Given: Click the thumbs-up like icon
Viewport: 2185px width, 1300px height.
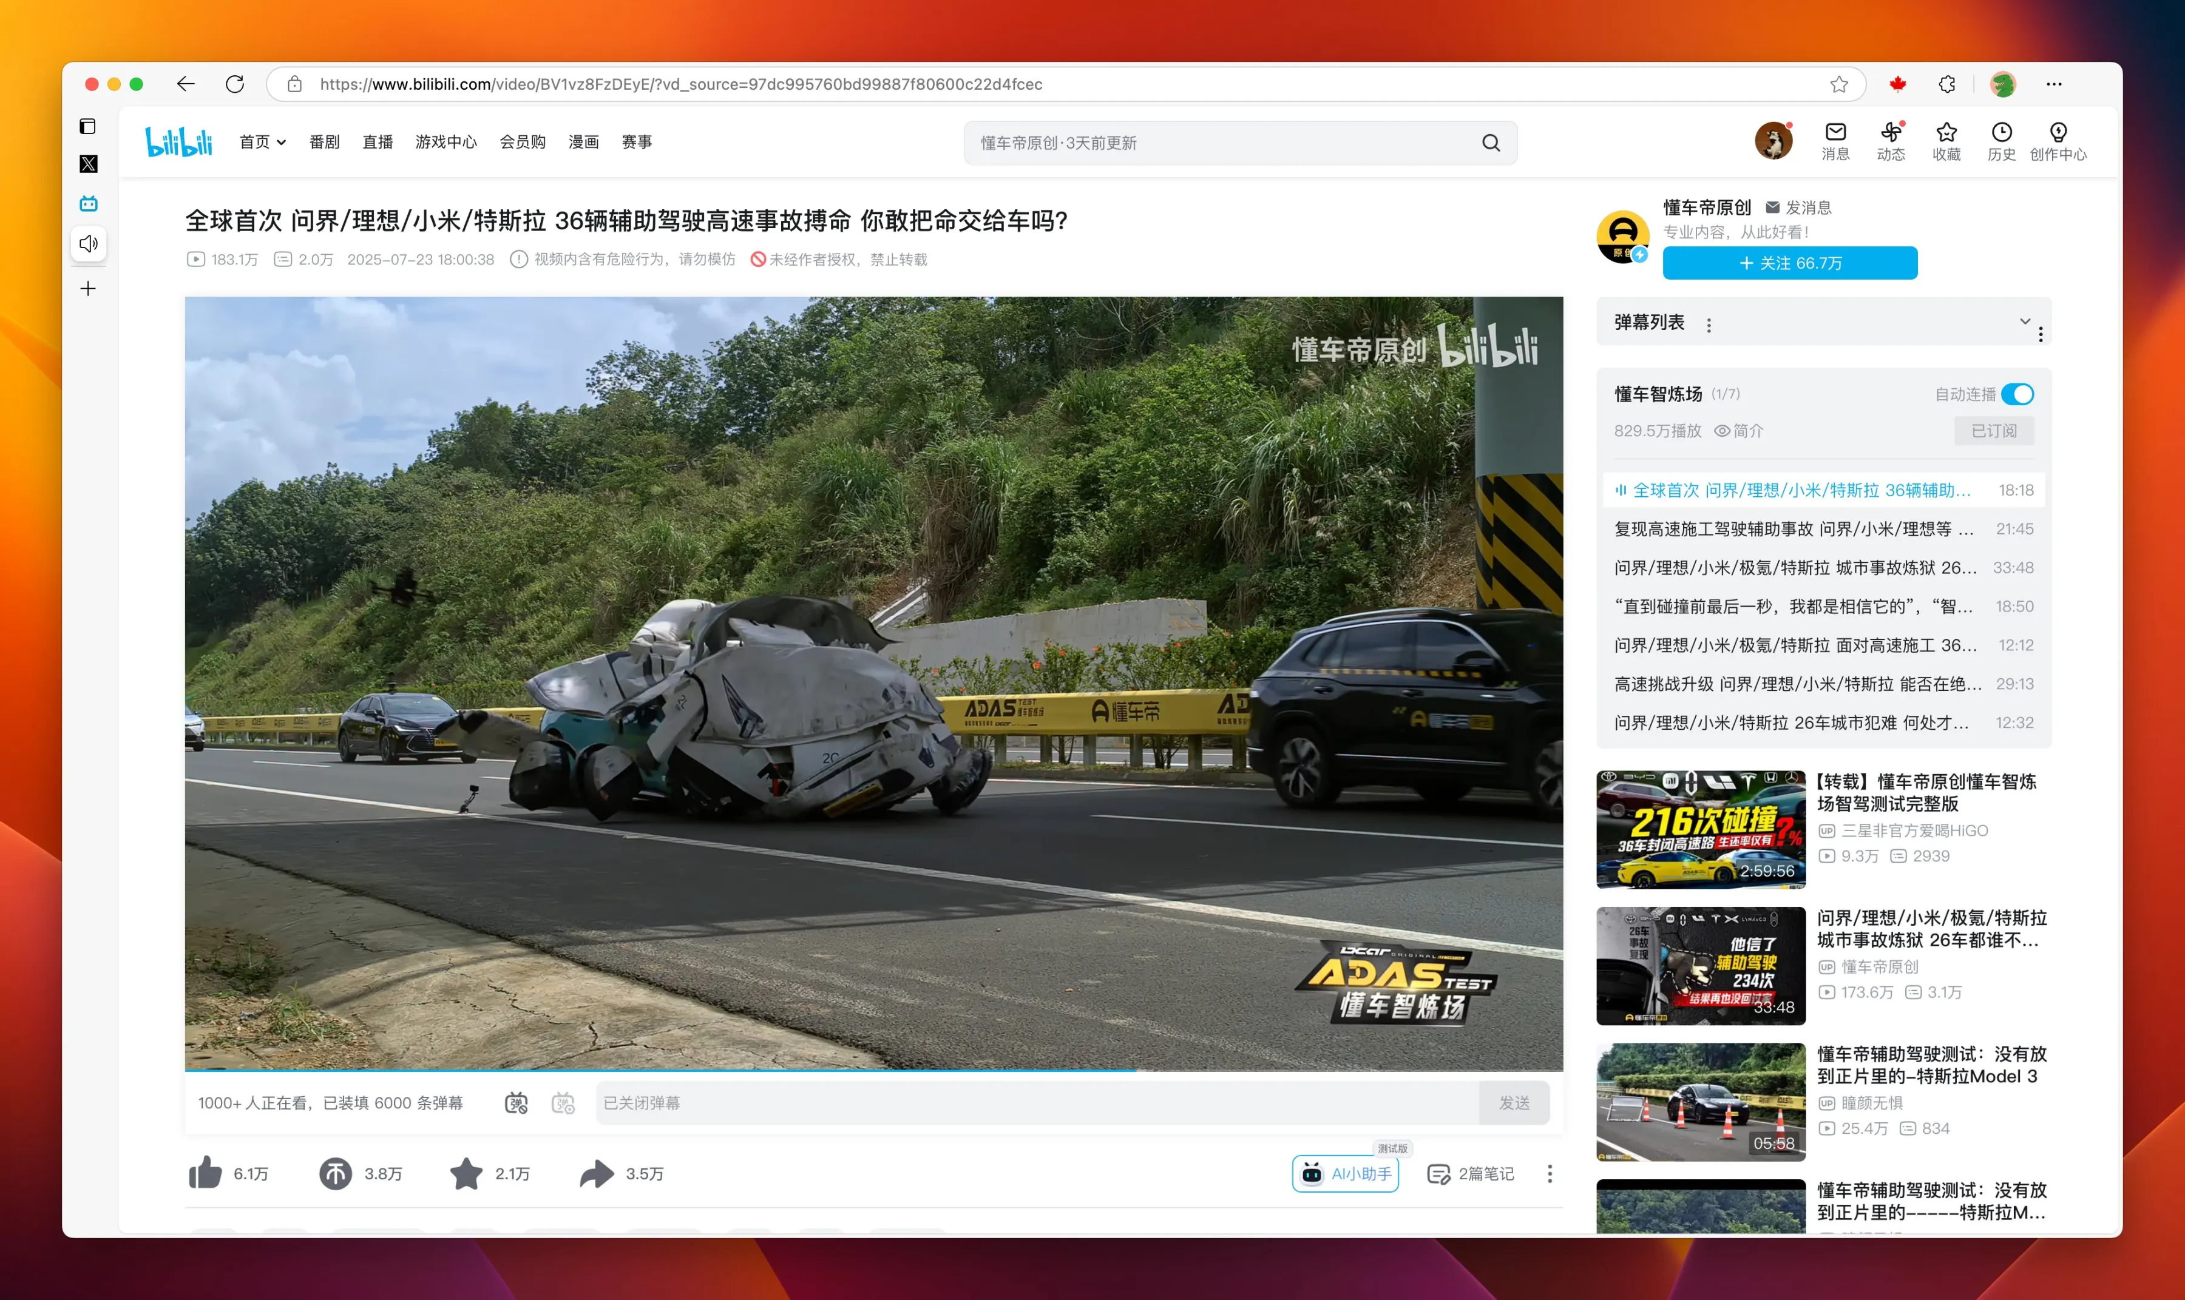Looking at the screenshot, I should [205, 1173].
